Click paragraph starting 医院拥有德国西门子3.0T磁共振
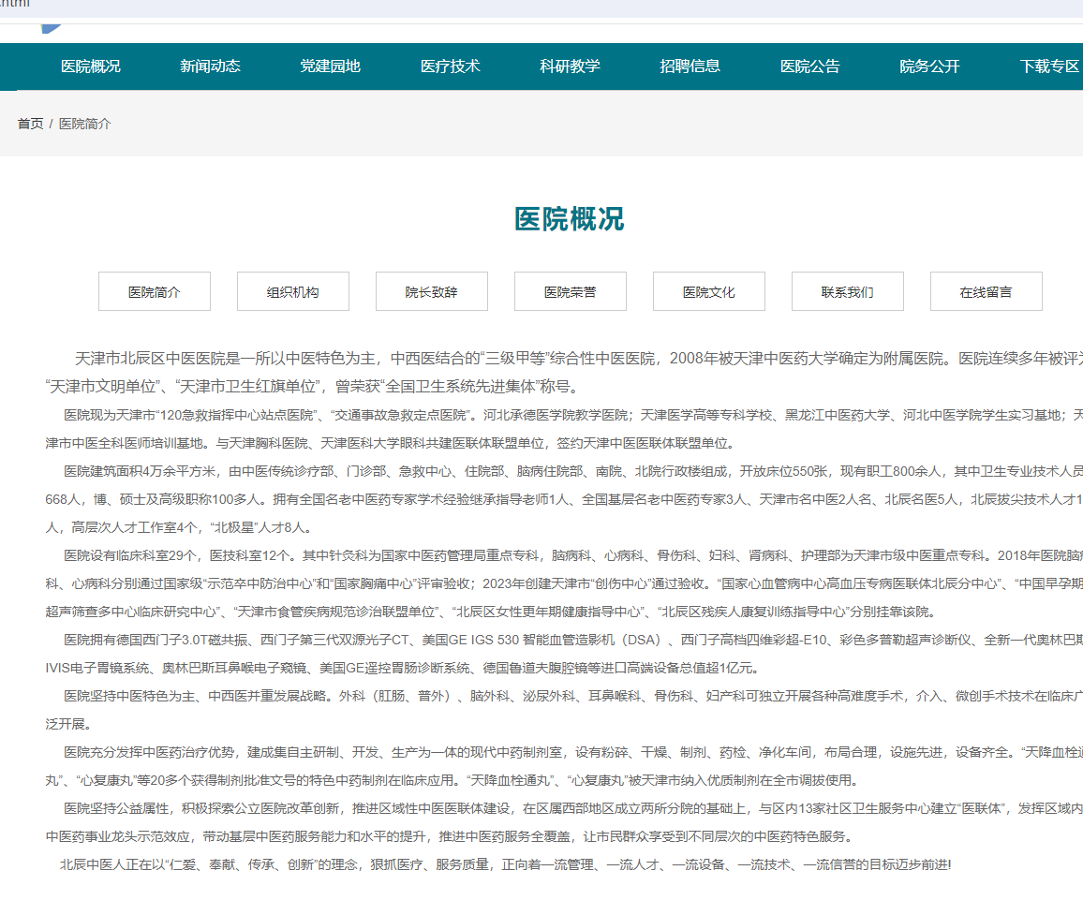The height and width of the screenshot is (900, 1083). click(564, 654)
